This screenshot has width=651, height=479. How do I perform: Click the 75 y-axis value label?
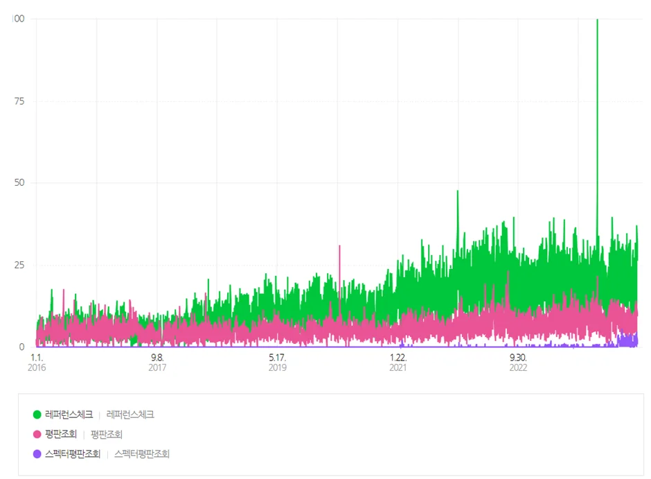(19, 101)
